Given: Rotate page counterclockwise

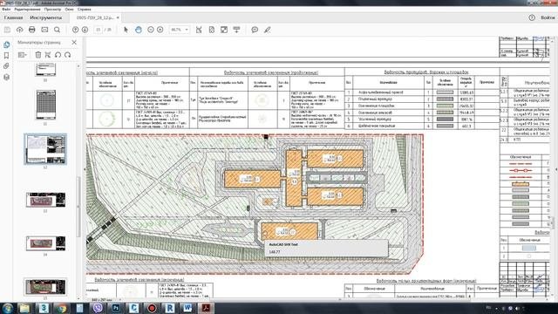Looking at the screenshot, I should coord(58,55).
